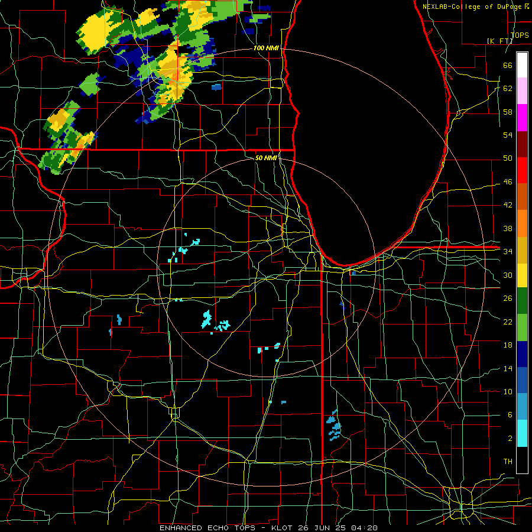Click the "14" legend value
Viewport: 532px width, 532px height.
(x=508, y=368)
